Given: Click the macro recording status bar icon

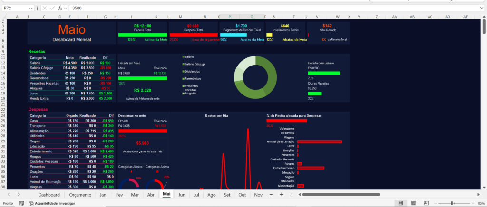Looking at the screenshot, I should point(21,203).
